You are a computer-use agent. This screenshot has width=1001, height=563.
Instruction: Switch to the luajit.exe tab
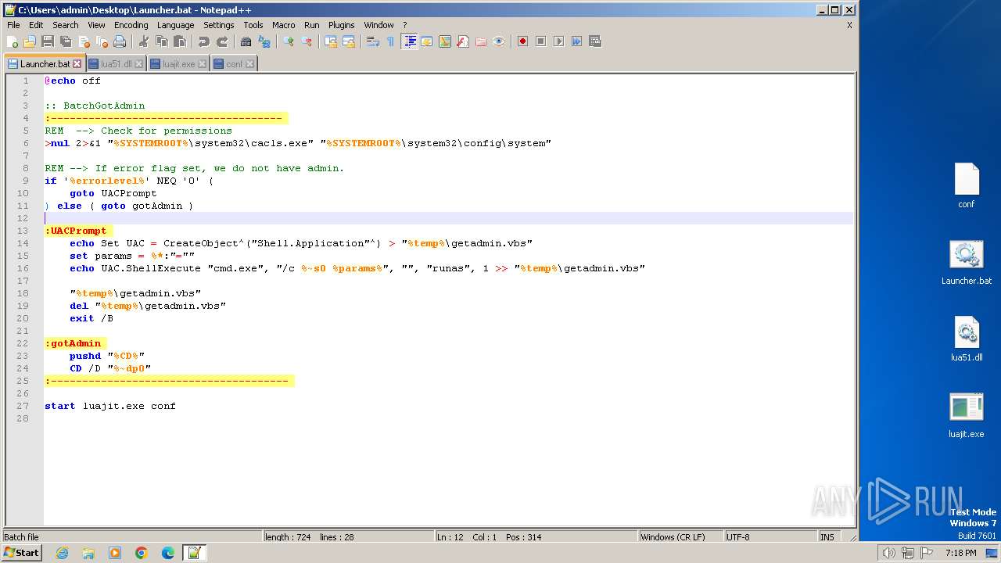point(179,64)
